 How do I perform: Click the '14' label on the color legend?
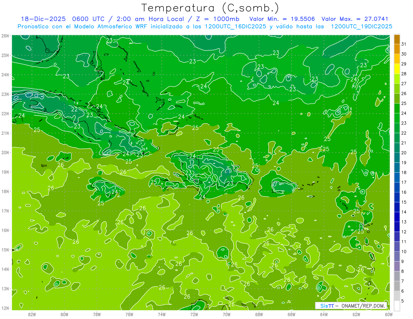click(404, 212)
